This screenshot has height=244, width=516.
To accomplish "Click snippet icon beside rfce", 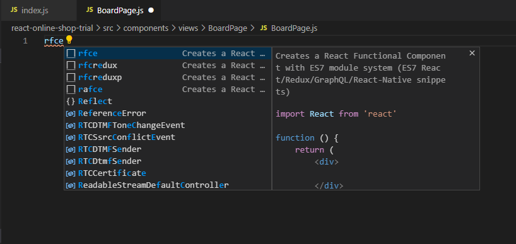I will pos(71,53).
